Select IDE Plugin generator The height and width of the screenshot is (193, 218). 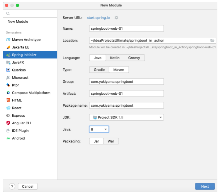tap(30, 131)
